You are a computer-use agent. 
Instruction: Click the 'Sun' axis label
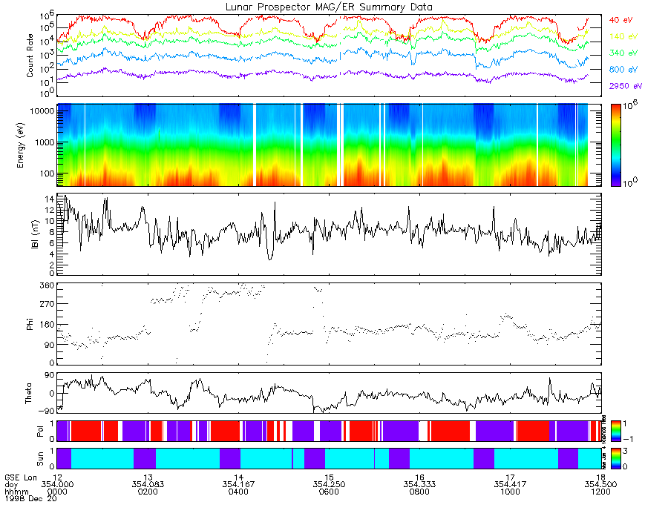tap(40, 459)
